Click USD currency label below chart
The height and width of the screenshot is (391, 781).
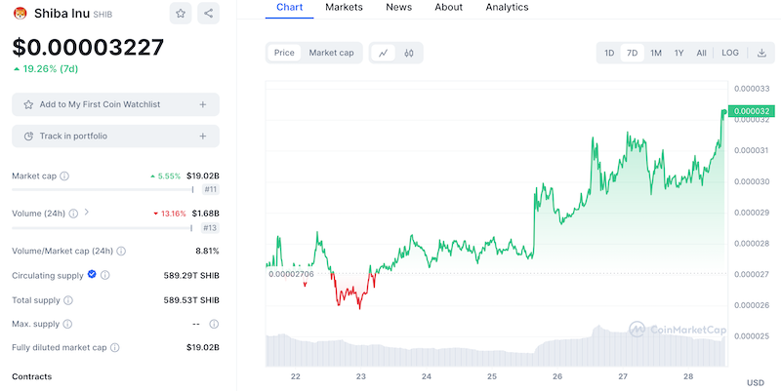tap(755, 382)
